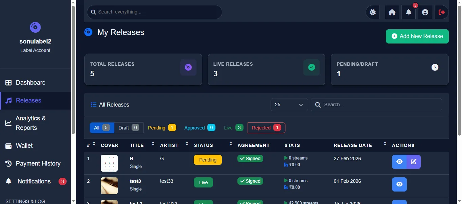Image resolution: width=462 pixels, height=204 pixels.
Task: View release H with the eye icon
Action: pyautogui.click(x=399, y=162)
